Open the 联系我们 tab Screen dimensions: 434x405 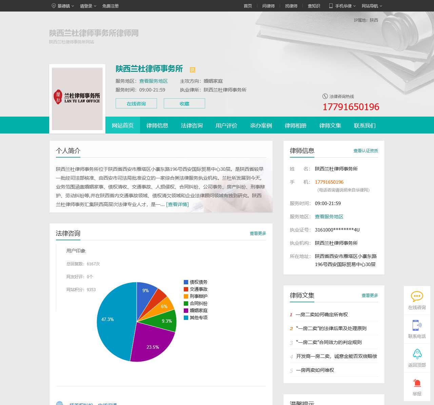pos(365,125)
